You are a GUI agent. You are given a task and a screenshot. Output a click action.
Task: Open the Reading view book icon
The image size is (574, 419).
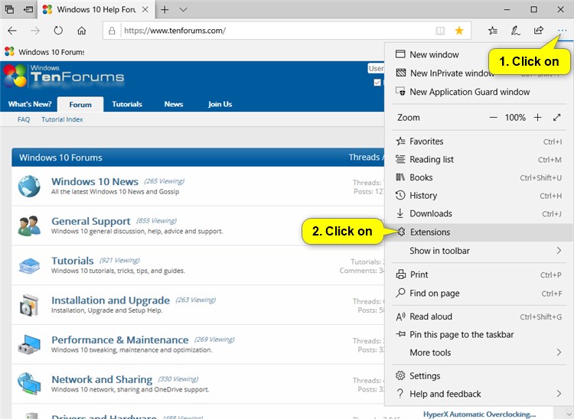point(440,31)
